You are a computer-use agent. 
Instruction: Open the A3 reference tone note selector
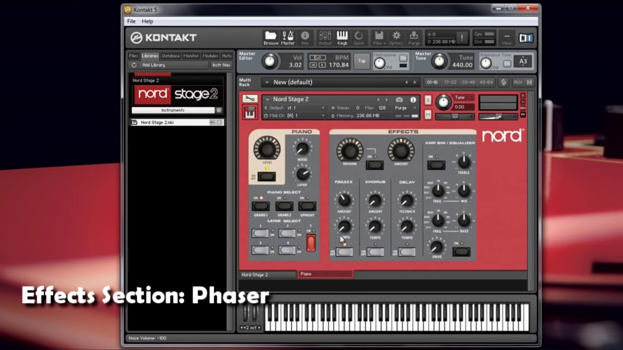[x=523, y=61]
